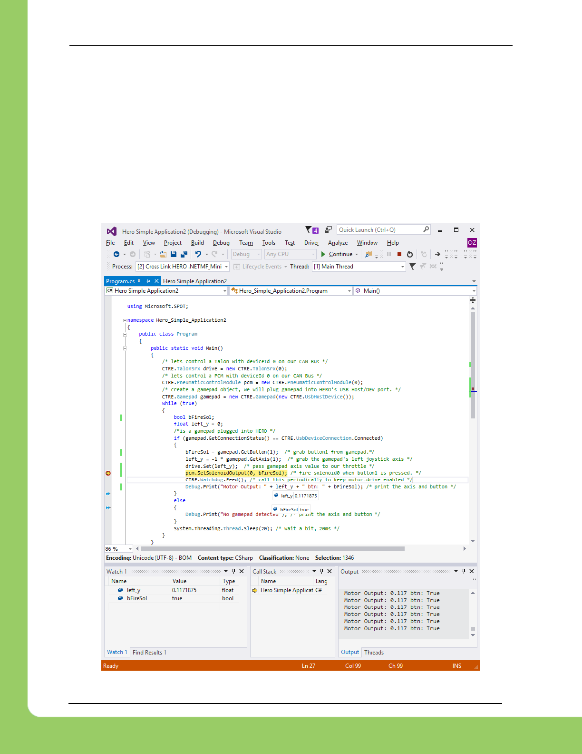Click the Save All icon
This screenshot has height=754, width=582.
(184, 254)
